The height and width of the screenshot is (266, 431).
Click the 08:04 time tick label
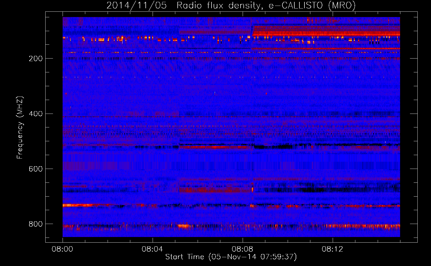152,249
